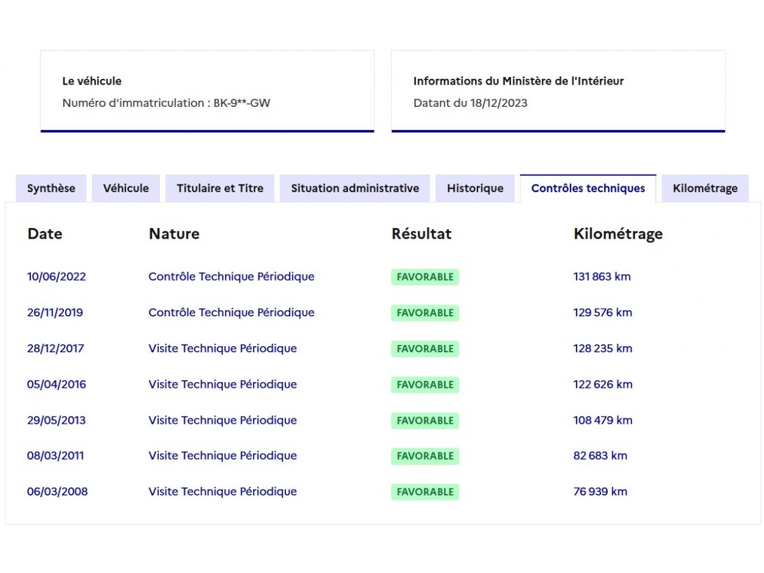The width and height of the screenshot is (764, 573).
Task: Click the Contrôles techniques tab
Action: tap(588, 188)
